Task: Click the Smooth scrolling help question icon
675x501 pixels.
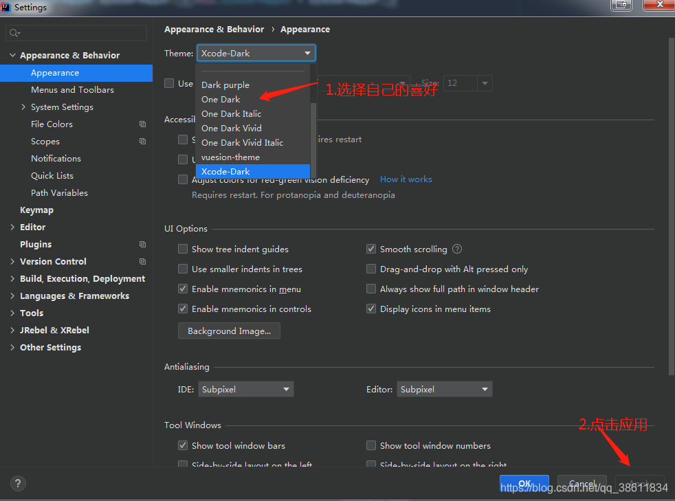Action: coord(457,249)
